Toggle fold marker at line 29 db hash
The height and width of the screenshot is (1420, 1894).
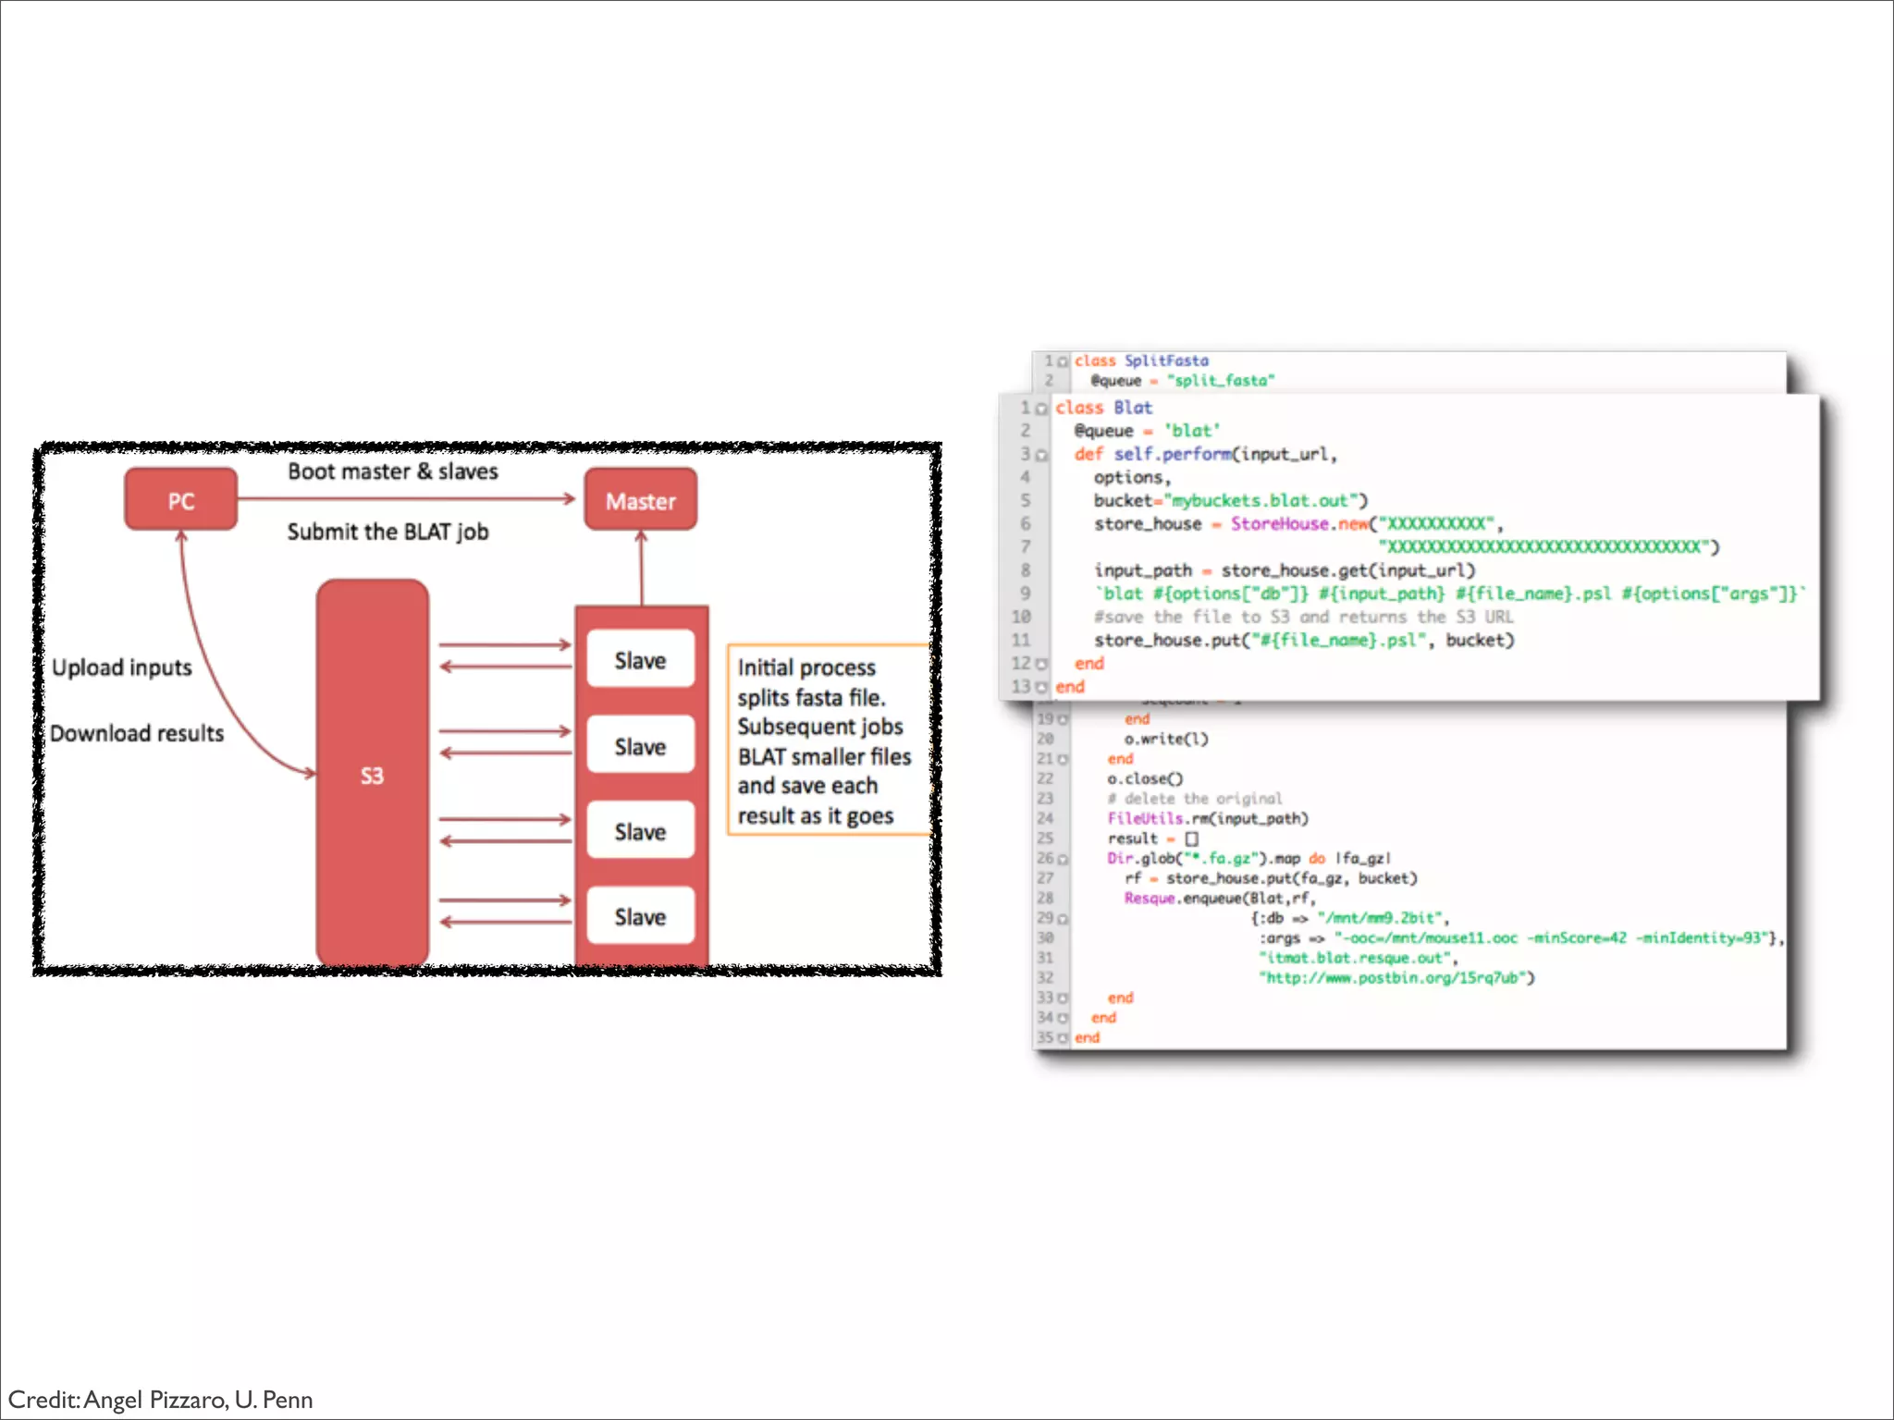[x=1063, y=919]
